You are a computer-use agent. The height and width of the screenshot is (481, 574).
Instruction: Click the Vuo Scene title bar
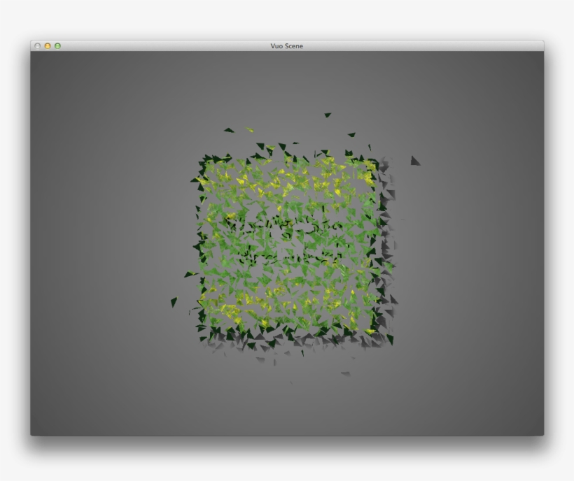pos(175,45)
